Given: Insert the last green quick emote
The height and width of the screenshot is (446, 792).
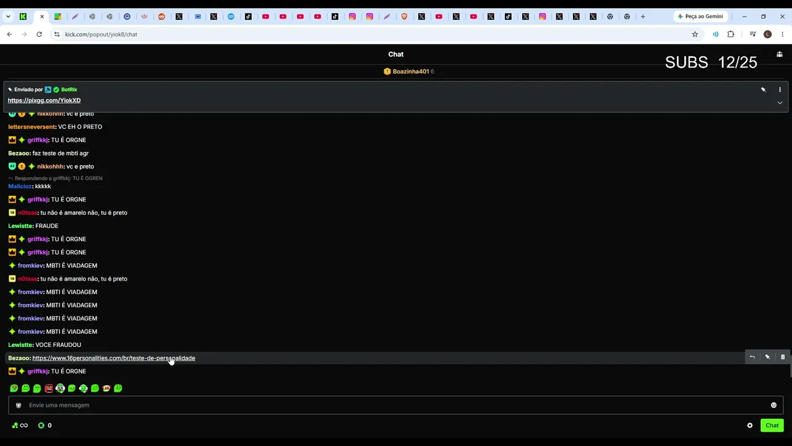Looking at the screenshot, I should click(118, 388).
